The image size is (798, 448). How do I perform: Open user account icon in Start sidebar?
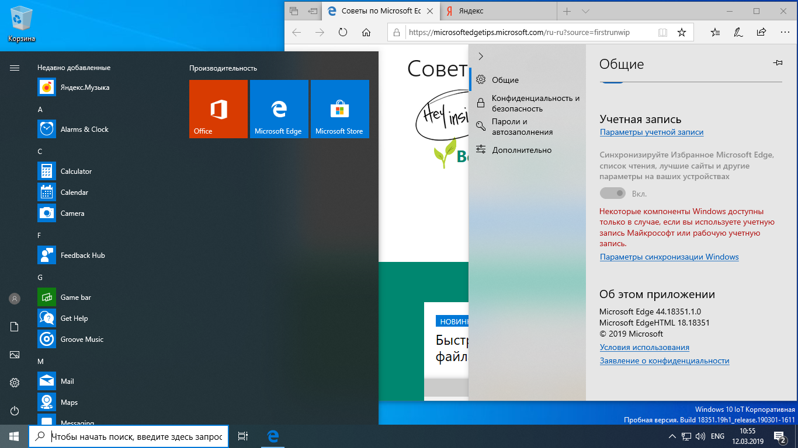pos(15,299)
